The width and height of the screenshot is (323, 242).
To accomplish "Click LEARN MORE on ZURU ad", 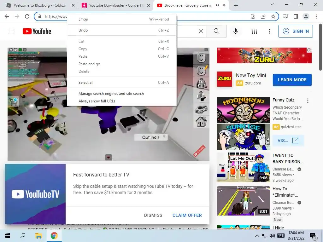I will click(x=292, y=80).
